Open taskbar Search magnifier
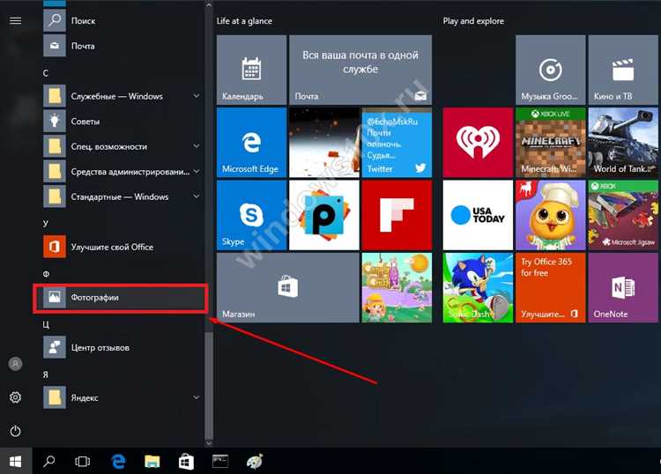661x474 pixels. (x=48, y=462)
